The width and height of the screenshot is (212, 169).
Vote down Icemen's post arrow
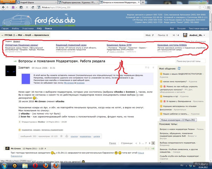click(146, 67)
